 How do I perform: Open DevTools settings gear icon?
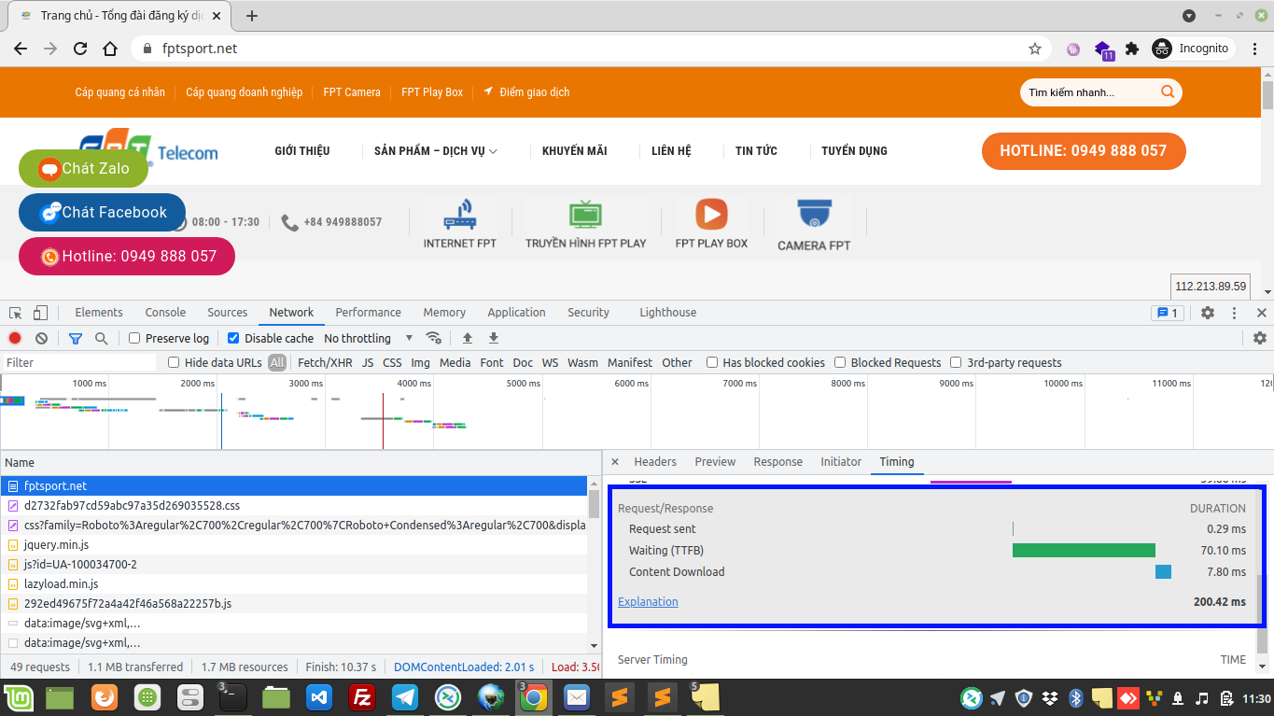(x=1208, y=313)
